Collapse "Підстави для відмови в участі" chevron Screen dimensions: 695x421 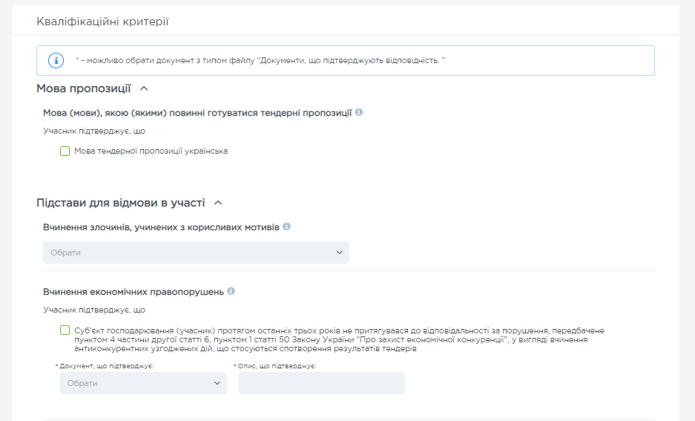218,203
